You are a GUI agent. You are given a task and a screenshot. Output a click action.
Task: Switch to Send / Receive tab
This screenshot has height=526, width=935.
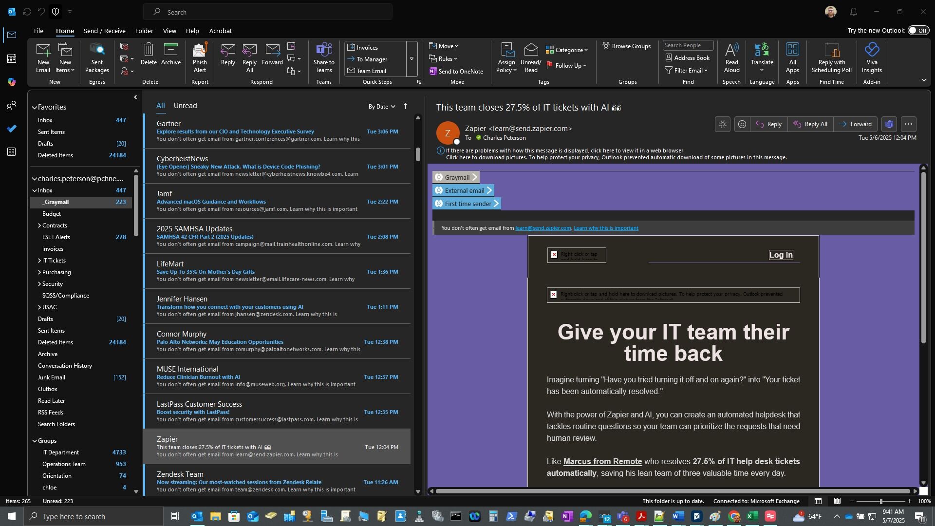pos(105,31)
